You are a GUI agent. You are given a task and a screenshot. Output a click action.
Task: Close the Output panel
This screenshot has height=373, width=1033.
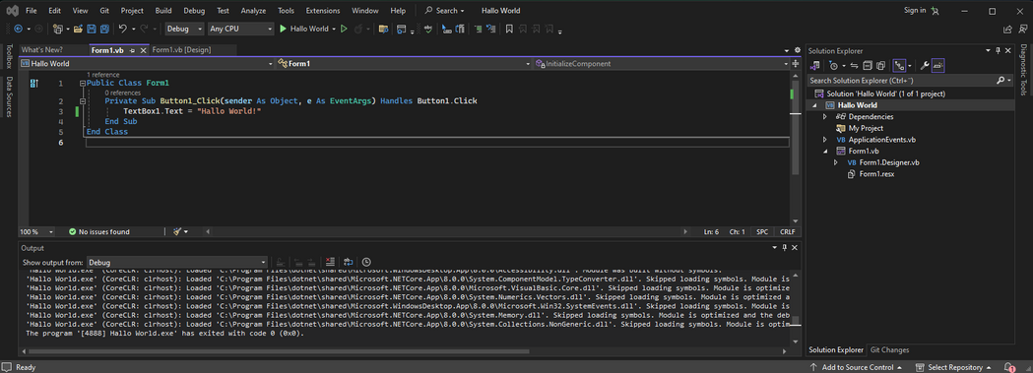click(x=795, y=248)
